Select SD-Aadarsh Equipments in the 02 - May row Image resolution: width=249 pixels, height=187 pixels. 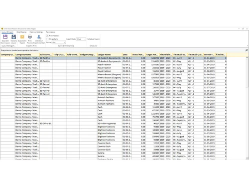(x=110, y=61)
